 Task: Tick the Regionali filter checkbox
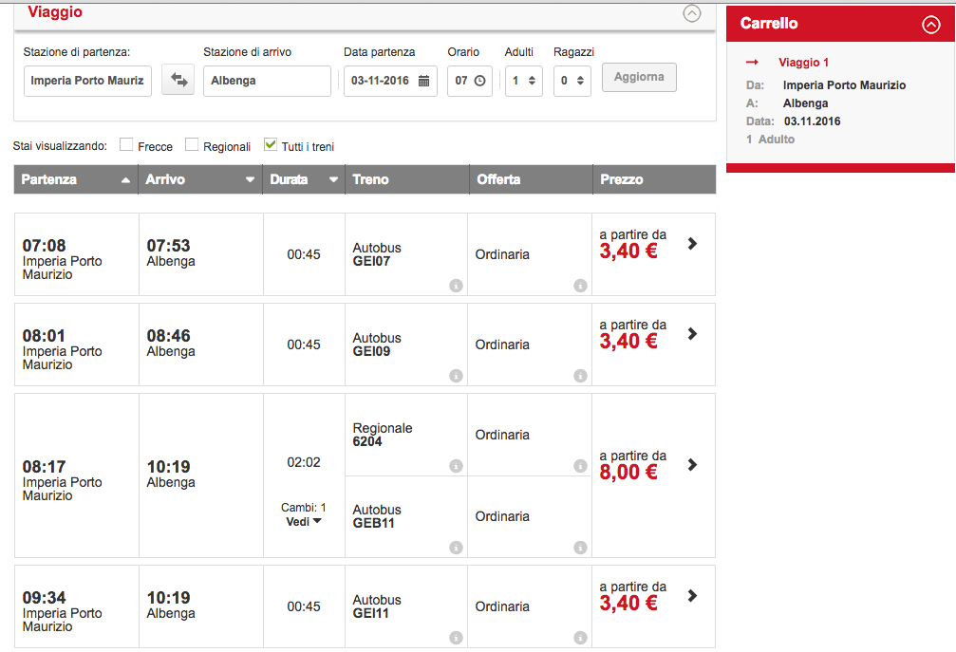(x=192, y=146)
